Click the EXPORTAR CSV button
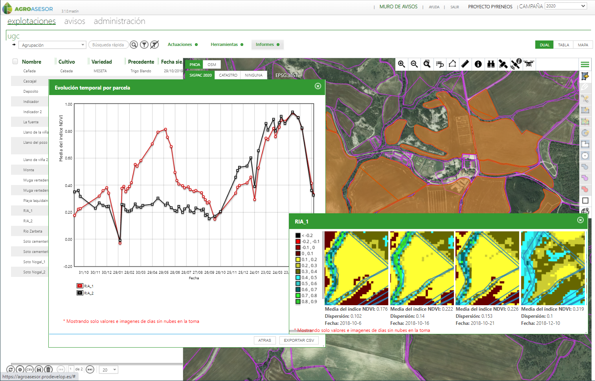 tap(299, 340)
